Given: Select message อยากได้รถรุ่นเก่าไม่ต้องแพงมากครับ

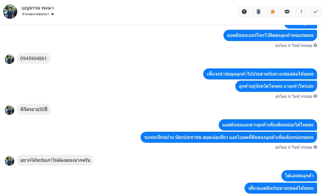Looking at the screenshot, I should [55, 160].
